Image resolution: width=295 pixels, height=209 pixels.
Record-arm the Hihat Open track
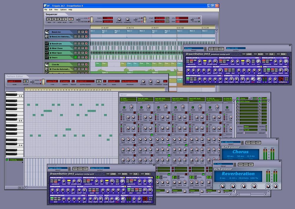coord(86,53)
